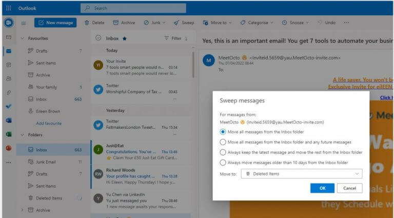This screenshot has height=218, width=394.
Task: Click the New message button
Action: pyautogui.click(x=55, y=23)
